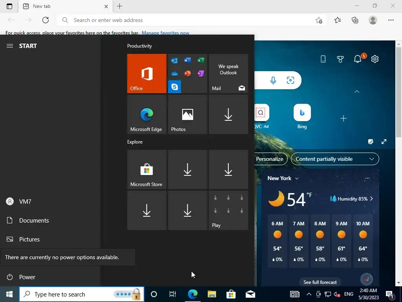Open the Photos tile
402x302 pixels.
click(188, 114)
